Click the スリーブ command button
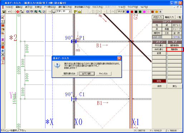Image resolution: width=184 pixels, height=133 pixels. click(176, 29)
